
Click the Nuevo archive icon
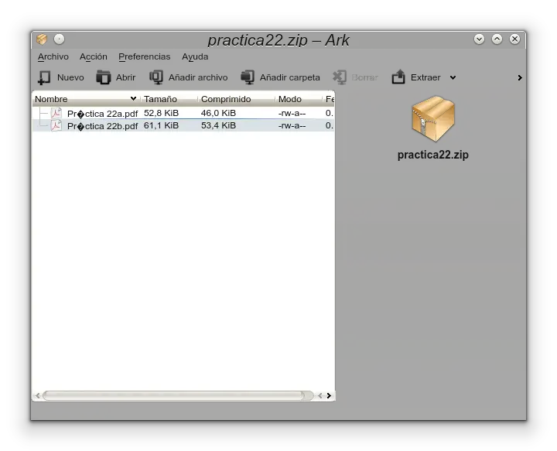(44, 77)
